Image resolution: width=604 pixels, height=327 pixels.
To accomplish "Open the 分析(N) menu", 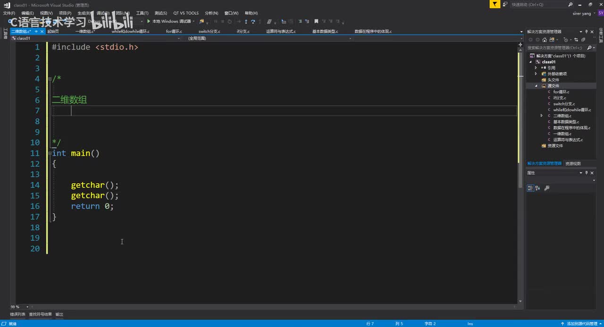I will coord(211,13).
